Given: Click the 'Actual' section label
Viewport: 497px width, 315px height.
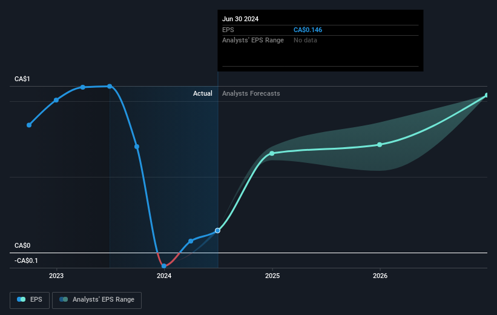Looking at the screenshot, I should click(203, 93).
